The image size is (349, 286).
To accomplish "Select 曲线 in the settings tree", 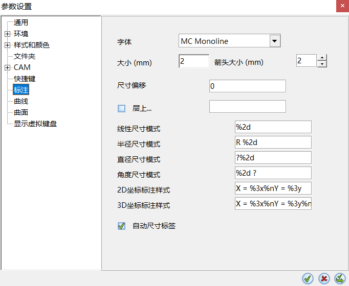I will pos(21,101).
